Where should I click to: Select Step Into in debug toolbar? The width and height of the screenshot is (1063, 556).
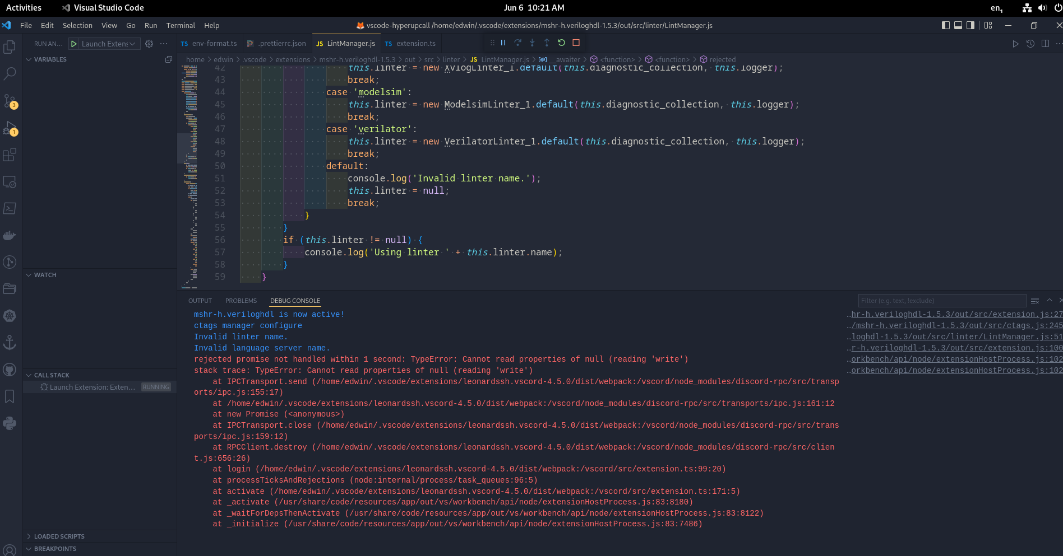(x=532, y=42)
